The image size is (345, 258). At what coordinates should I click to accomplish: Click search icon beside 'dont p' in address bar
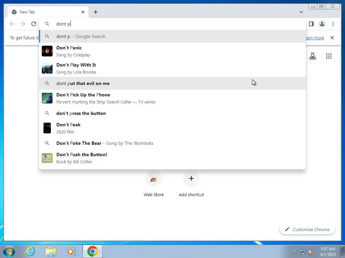(x=47, y=24)
